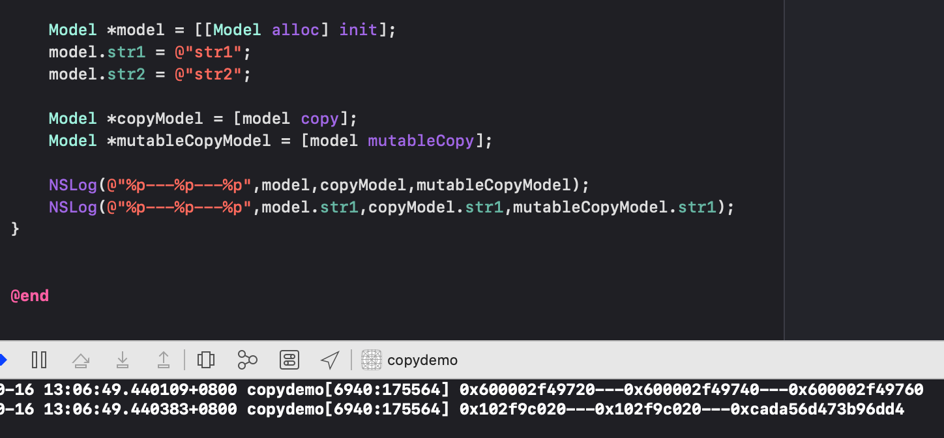The height and width of the screenshot is (438, 944).
Task: Pause program execution in debug bar
Action: coord(39,360)
